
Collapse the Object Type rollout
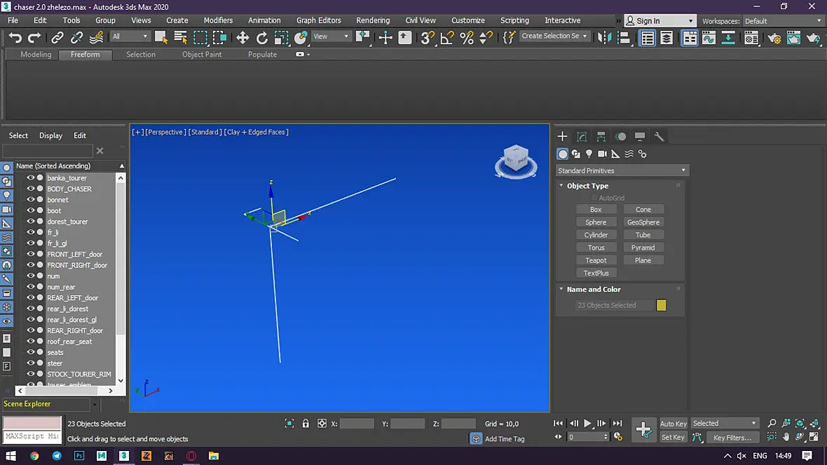[x=587, y=186]
